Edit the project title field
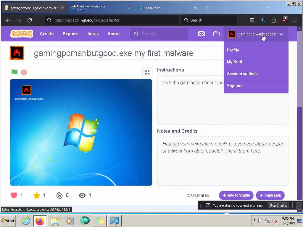 pos(127,53)
